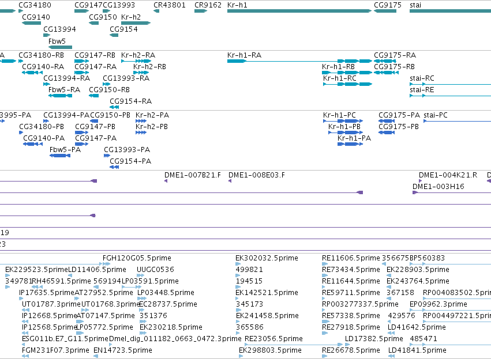Select the Fbw5 gene bar glyph
491x359 pixels.
(x=60, y=47)
